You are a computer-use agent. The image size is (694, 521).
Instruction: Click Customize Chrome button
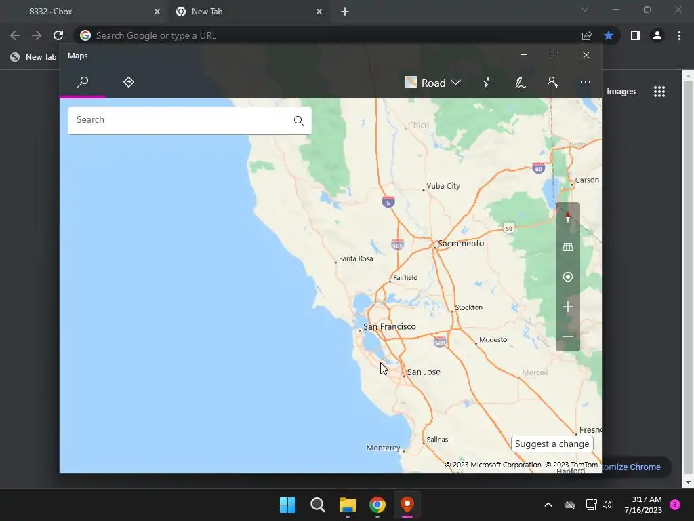[635, 467]
